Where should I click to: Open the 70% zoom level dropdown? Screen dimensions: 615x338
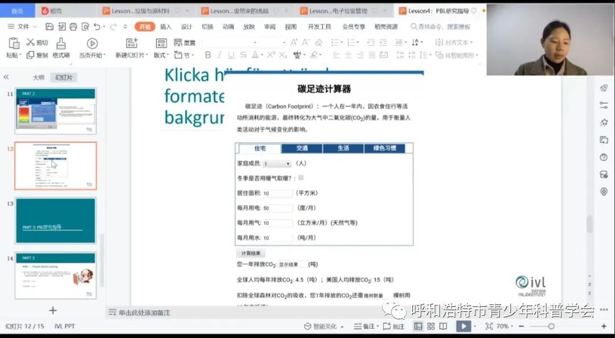(505, 327)
